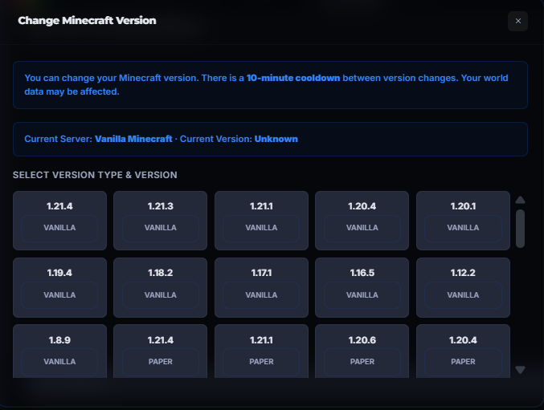Choose the 1.21.1 Vanilla version card
The width and height of the screenshot is (544, 410).
[261, 220]
